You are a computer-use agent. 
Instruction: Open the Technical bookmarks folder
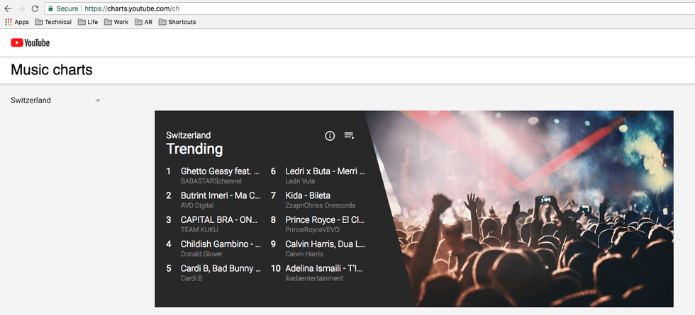53,22
